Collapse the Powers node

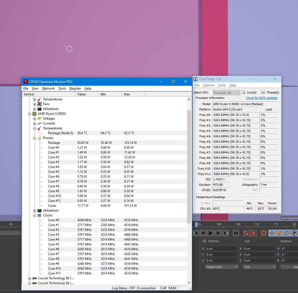pos(34,138)
